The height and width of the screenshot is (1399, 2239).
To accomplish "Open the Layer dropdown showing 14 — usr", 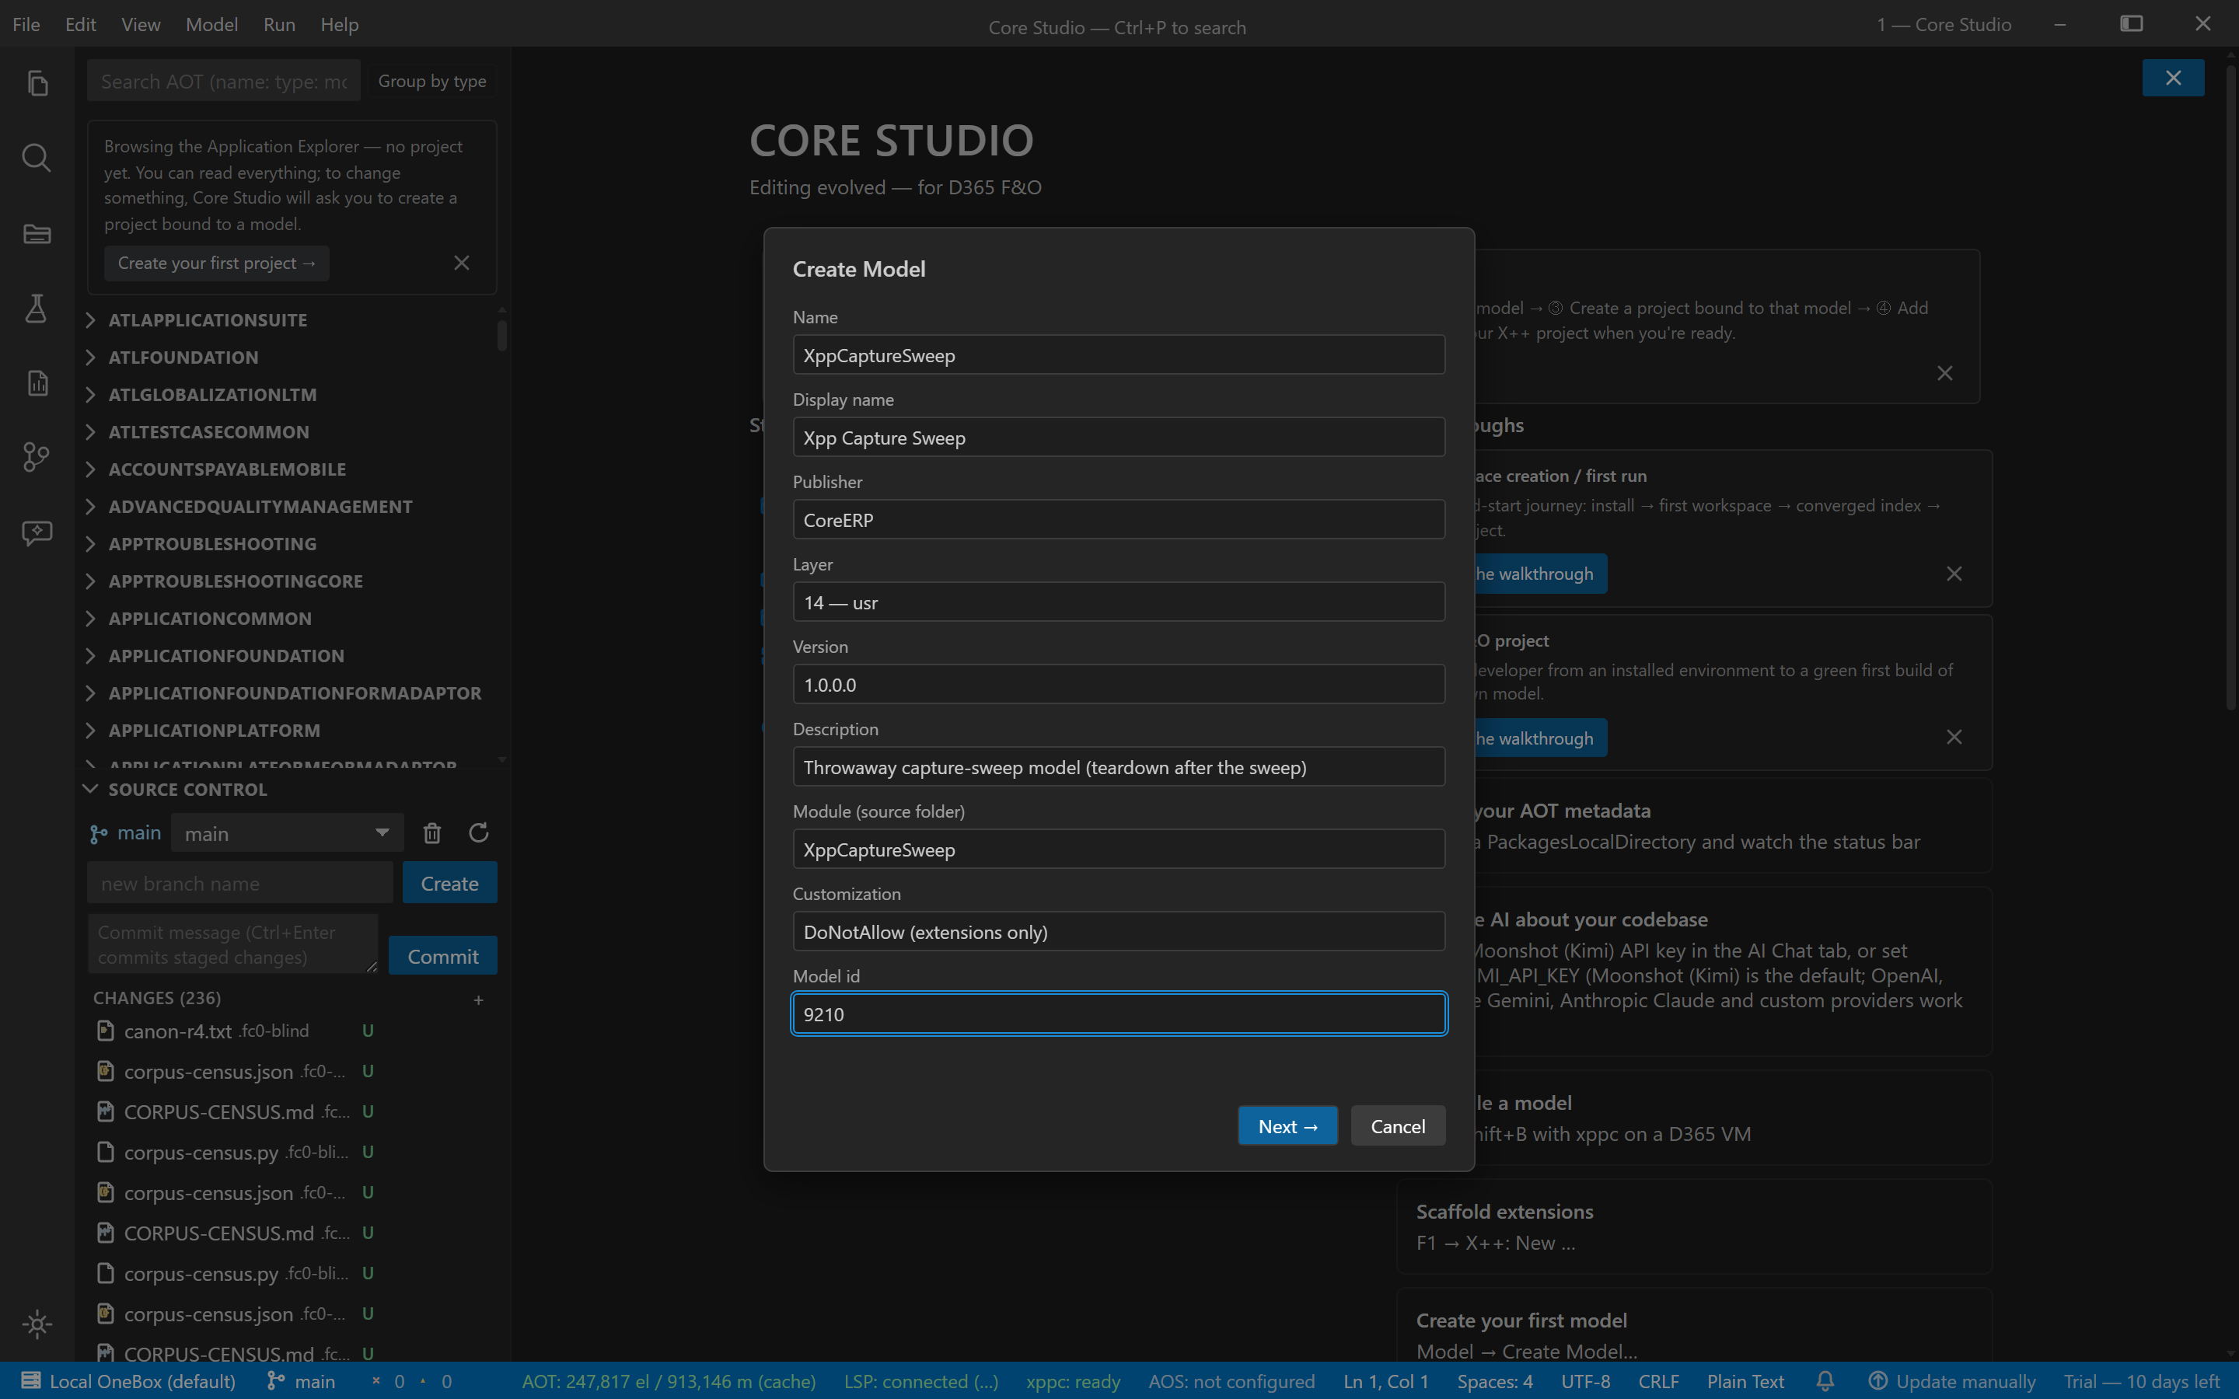I will 1119,602.
